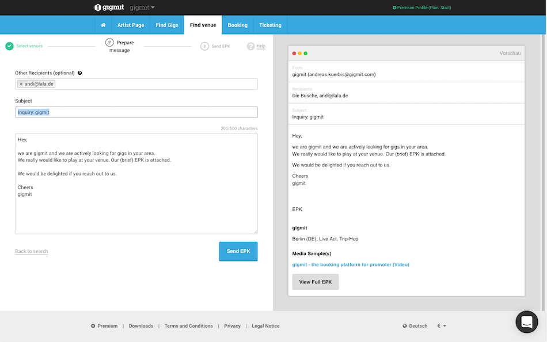547x342 pixels.
Task: Click the green dot in preview window
Action: point(306,54)
